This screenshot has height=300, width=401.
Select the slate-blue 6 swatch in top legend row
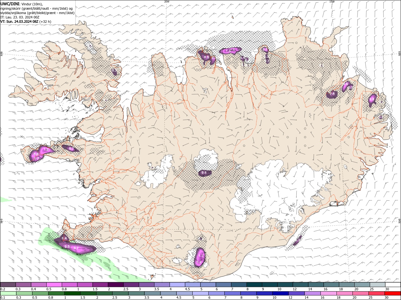tap(223, 285)
